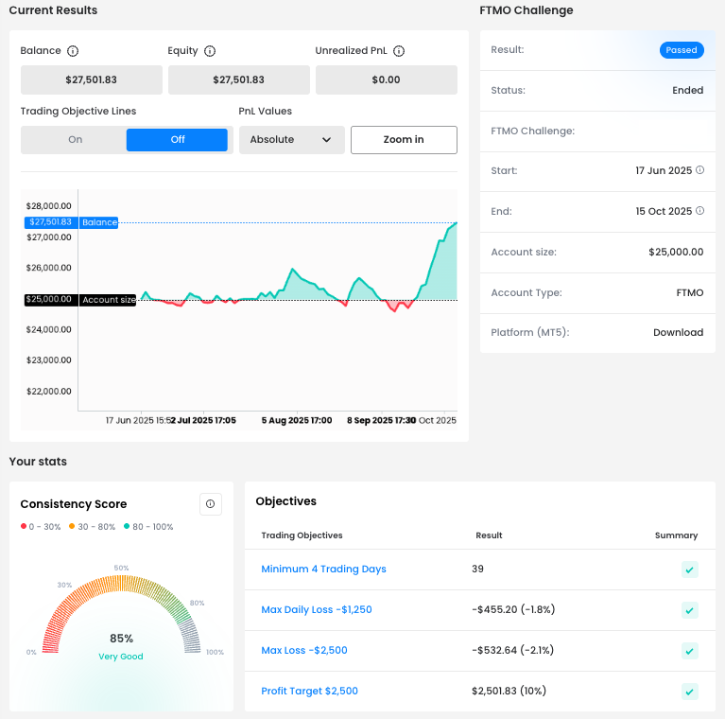
Task: Click the info icon beside Equity
Action: (210, 51)
